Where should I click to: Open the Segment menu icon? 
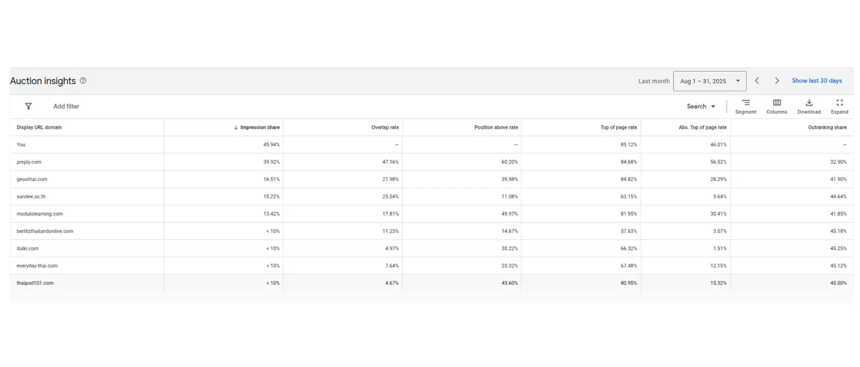pyautogui.click(x=746, y=106)
